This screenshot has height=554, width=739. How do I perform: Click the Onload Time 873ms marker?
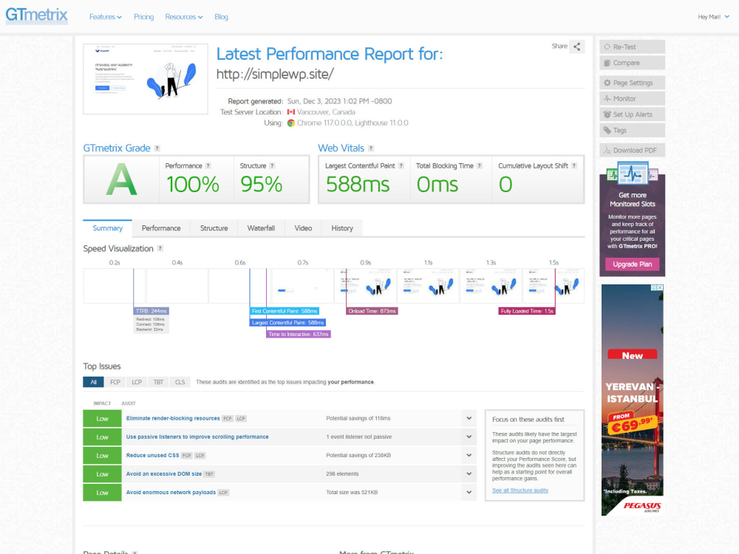pos(372,311)
